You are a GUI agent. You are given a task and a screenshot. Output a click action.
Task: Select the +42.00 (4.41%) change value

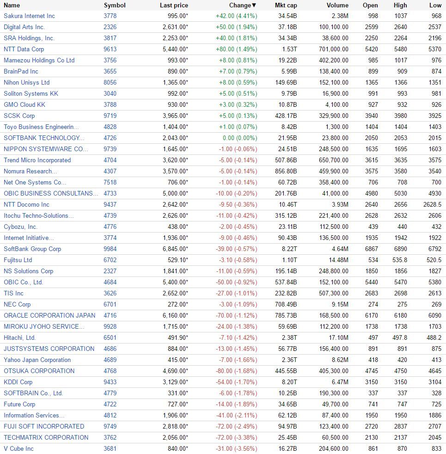(x=237, y=16)
